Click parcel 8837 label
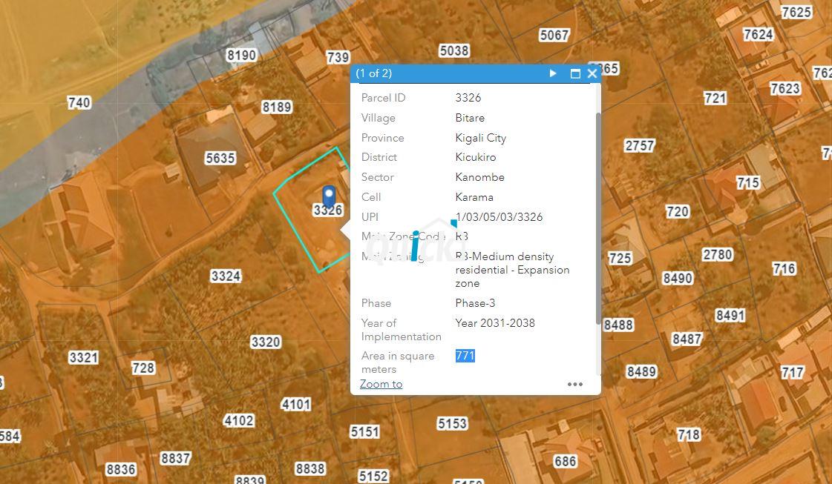The height and width of the screenshot is (484, 832). click(x=175, y=458)
